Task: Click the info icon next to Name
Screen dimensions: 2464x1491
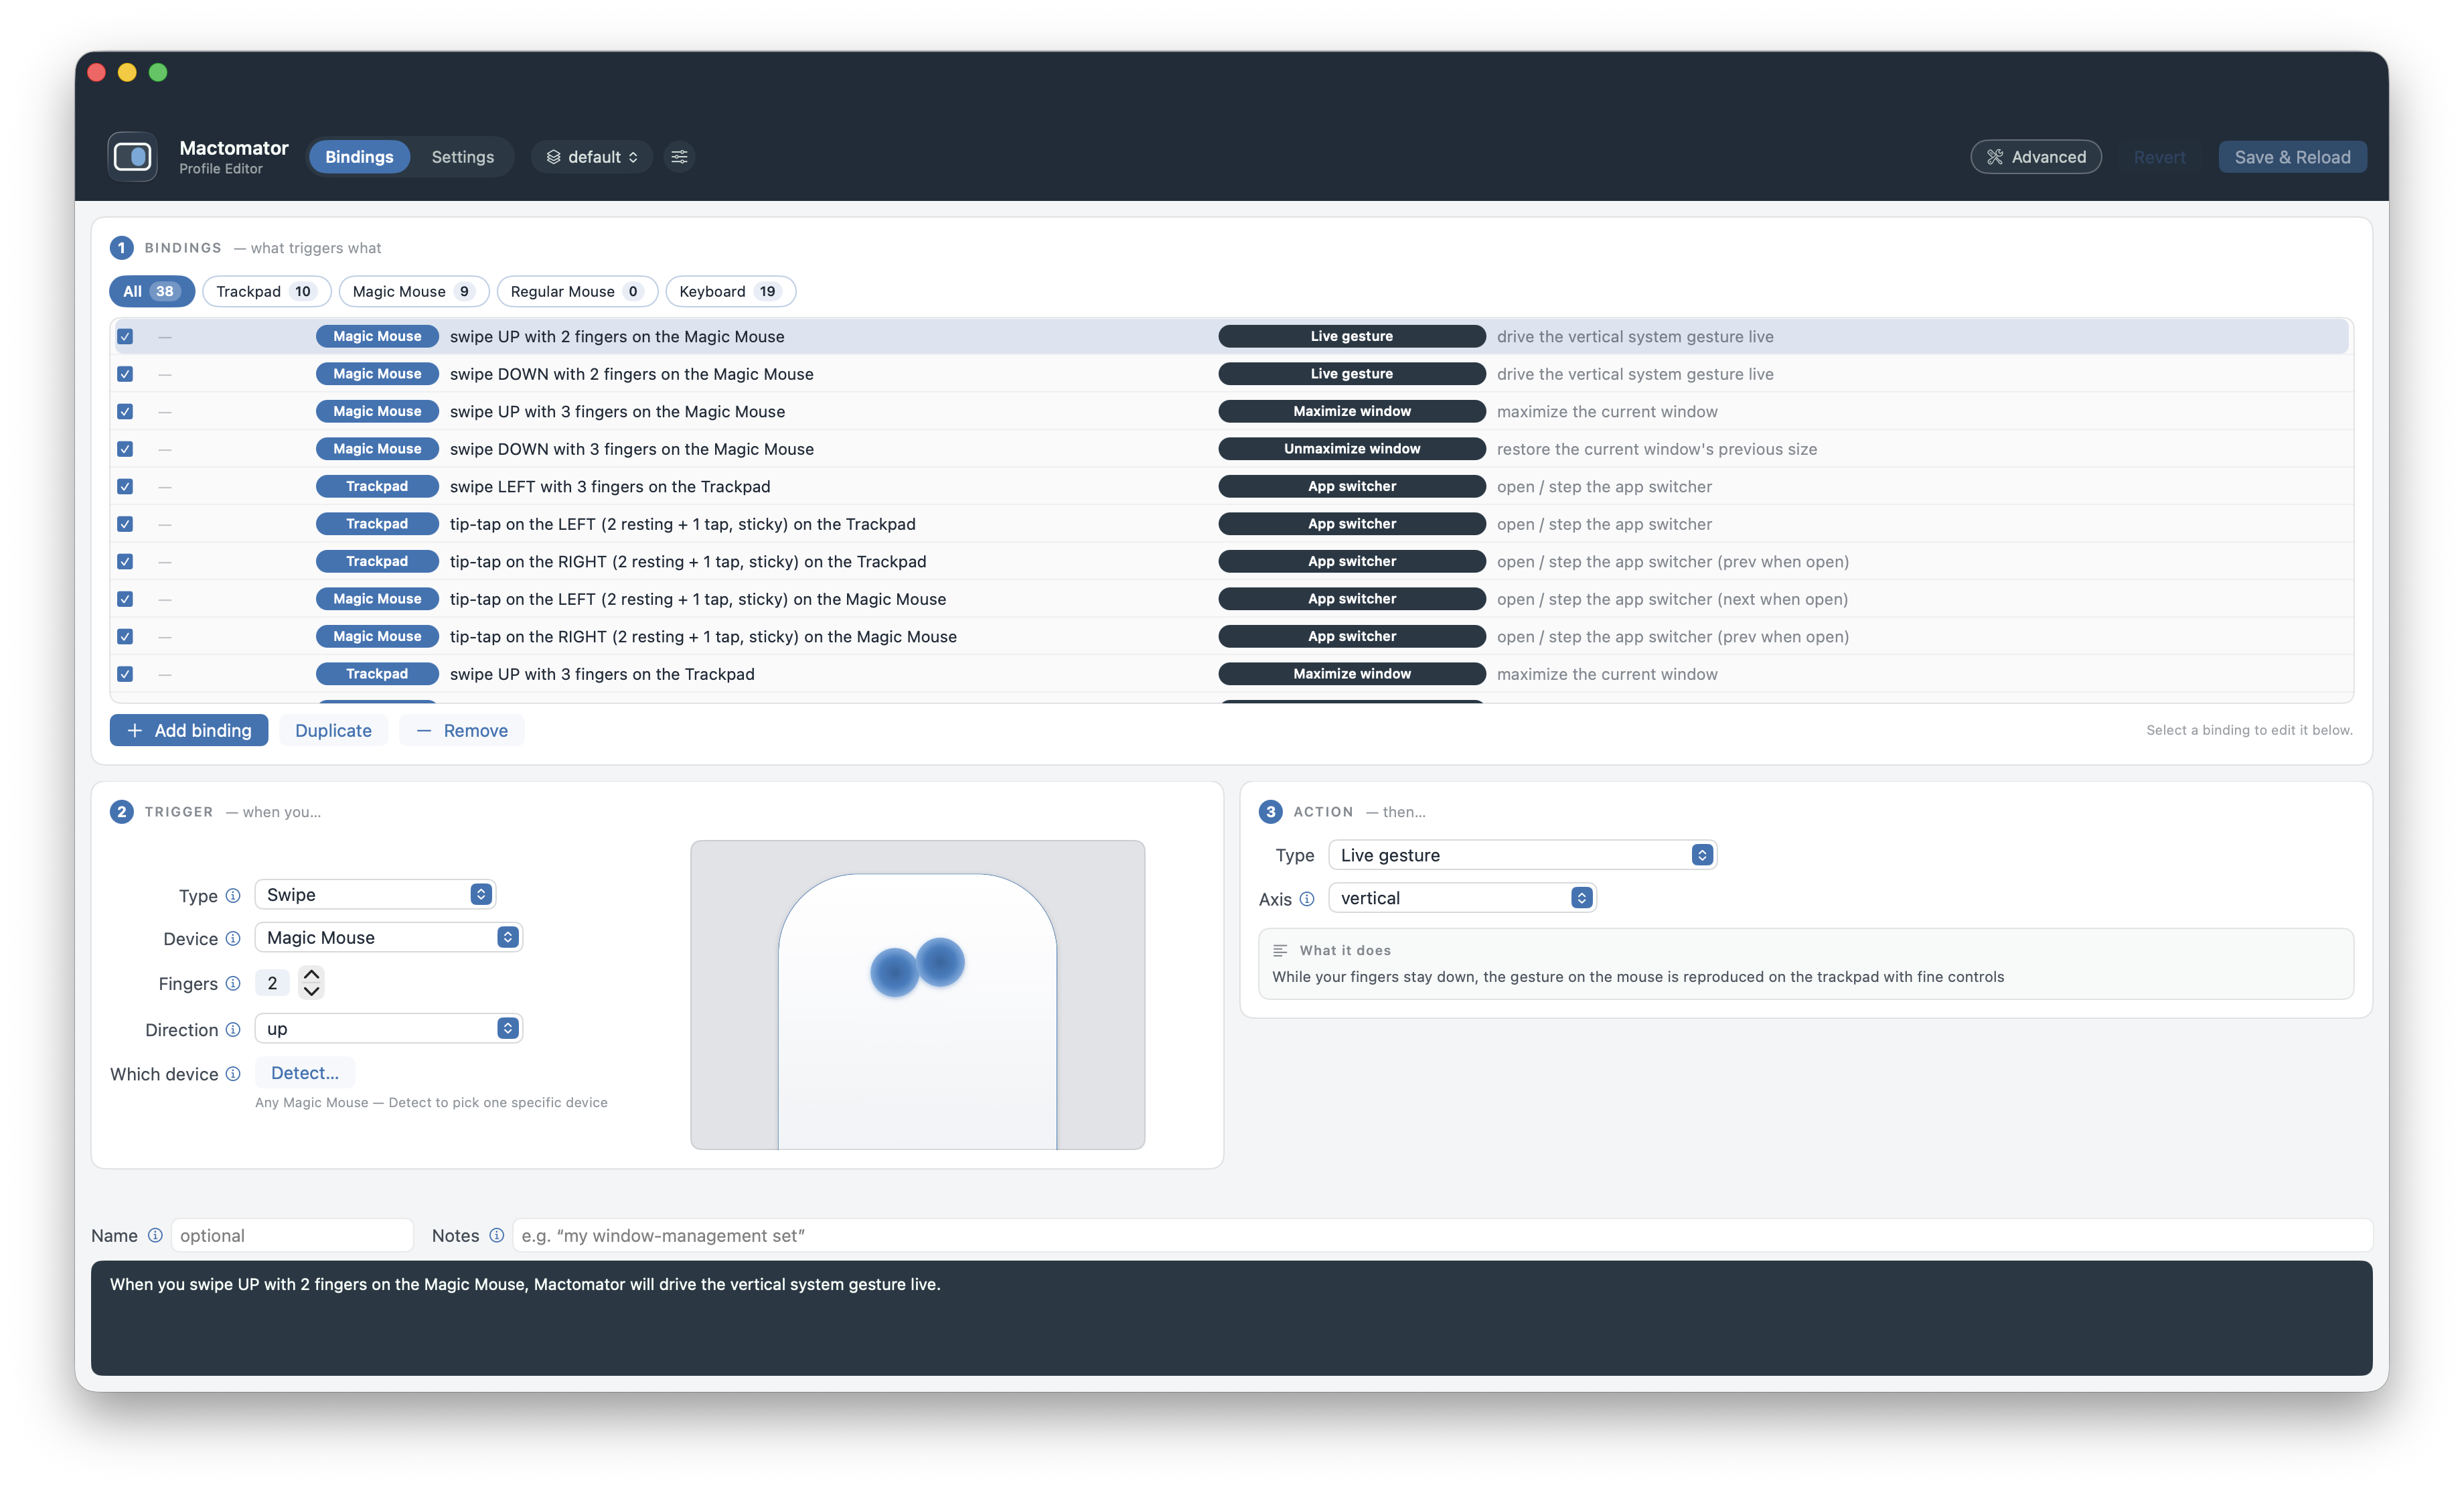Action: 155,1236
